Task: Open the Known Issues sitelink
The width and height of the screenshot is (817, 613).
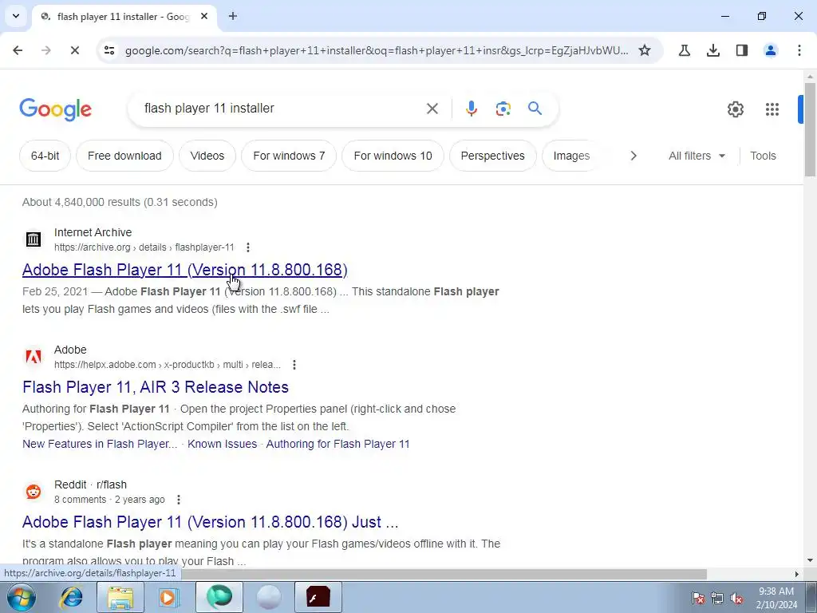Action: (222, 444)
